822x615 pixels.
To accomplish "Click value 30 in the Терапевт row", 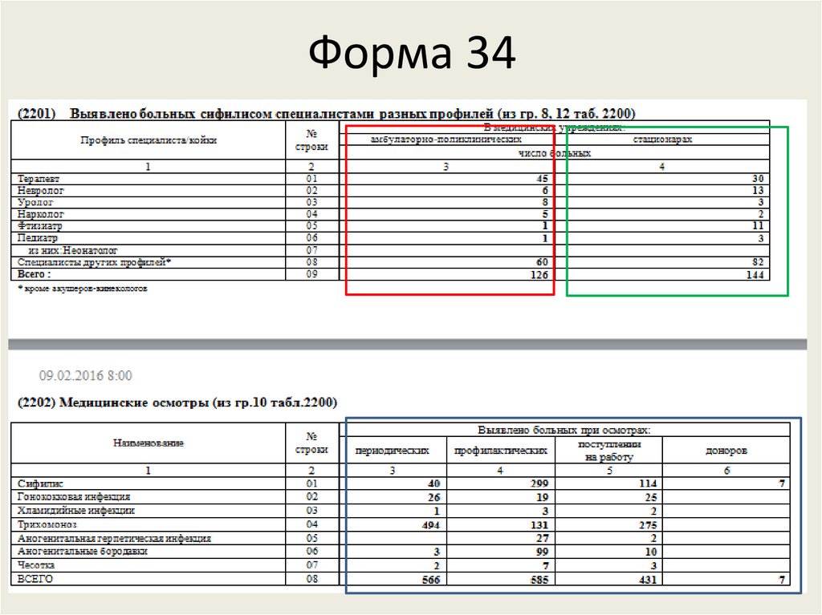I will tap(758, 179).
